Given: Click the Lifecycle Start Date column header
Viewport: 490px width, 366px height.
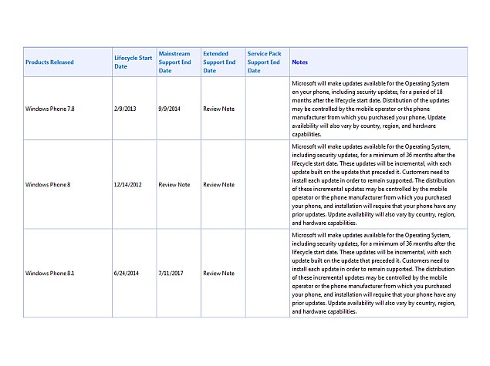Looking at the screenshot, I should point(133,62).
